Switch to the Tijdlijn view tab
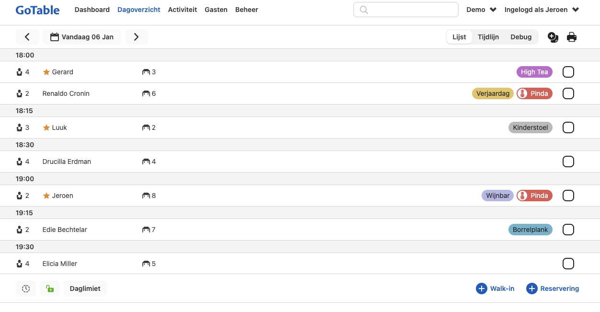600x312 pixels. pyautogui.click(x=488, y=37)
